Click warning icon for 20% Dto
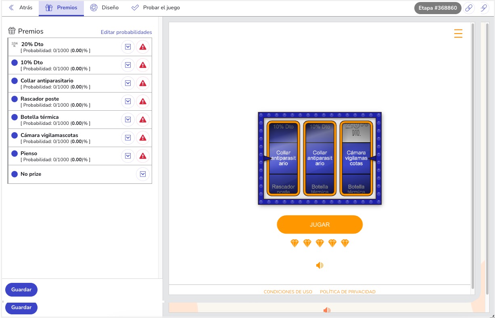 point(143,47)
